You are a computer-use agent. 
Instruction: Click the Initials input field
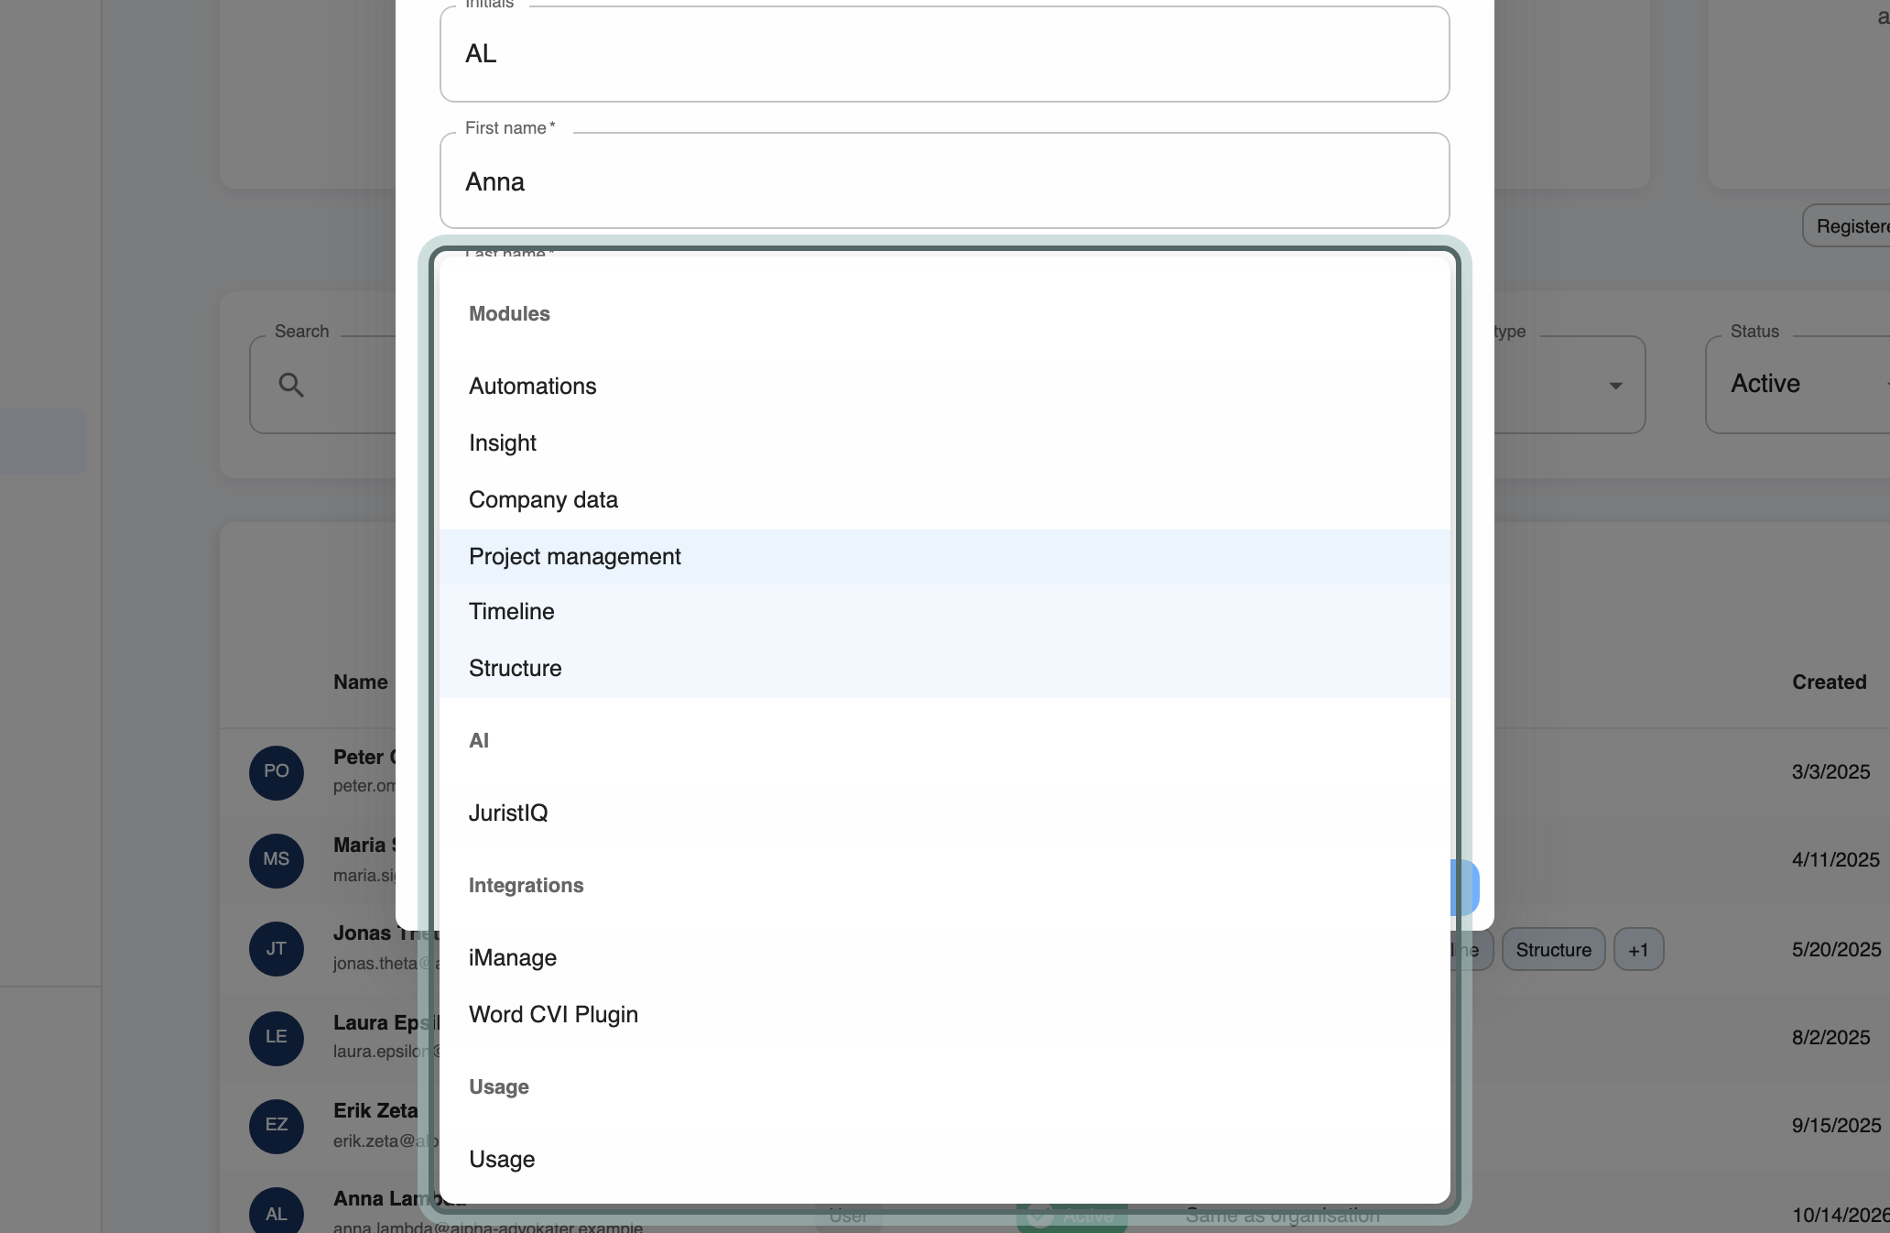coord(945,54)
